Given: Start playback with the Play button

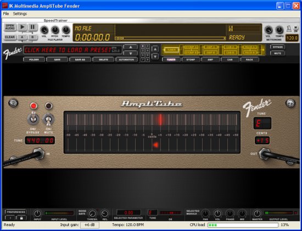Looking at the screenshot, I should [23, 27].
